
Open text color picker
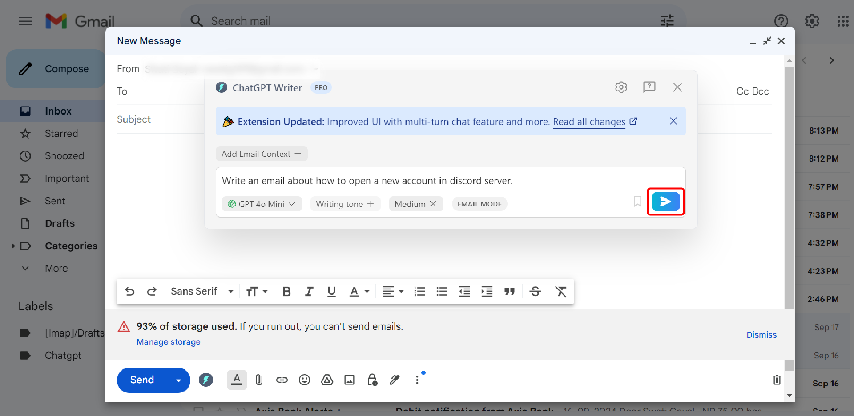(x=359, y=291)
